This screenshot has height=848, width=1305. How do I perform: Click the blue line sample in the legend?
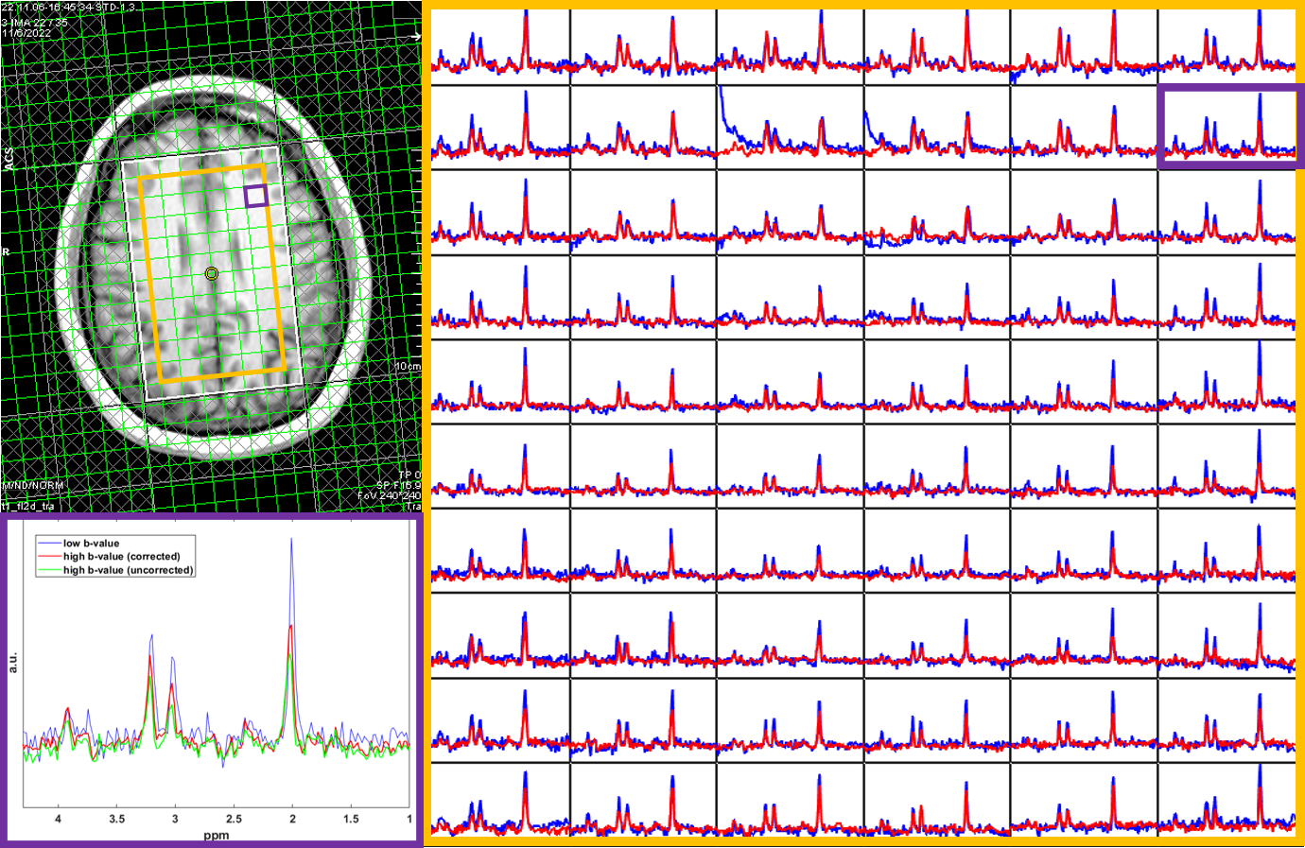point(49,544)
